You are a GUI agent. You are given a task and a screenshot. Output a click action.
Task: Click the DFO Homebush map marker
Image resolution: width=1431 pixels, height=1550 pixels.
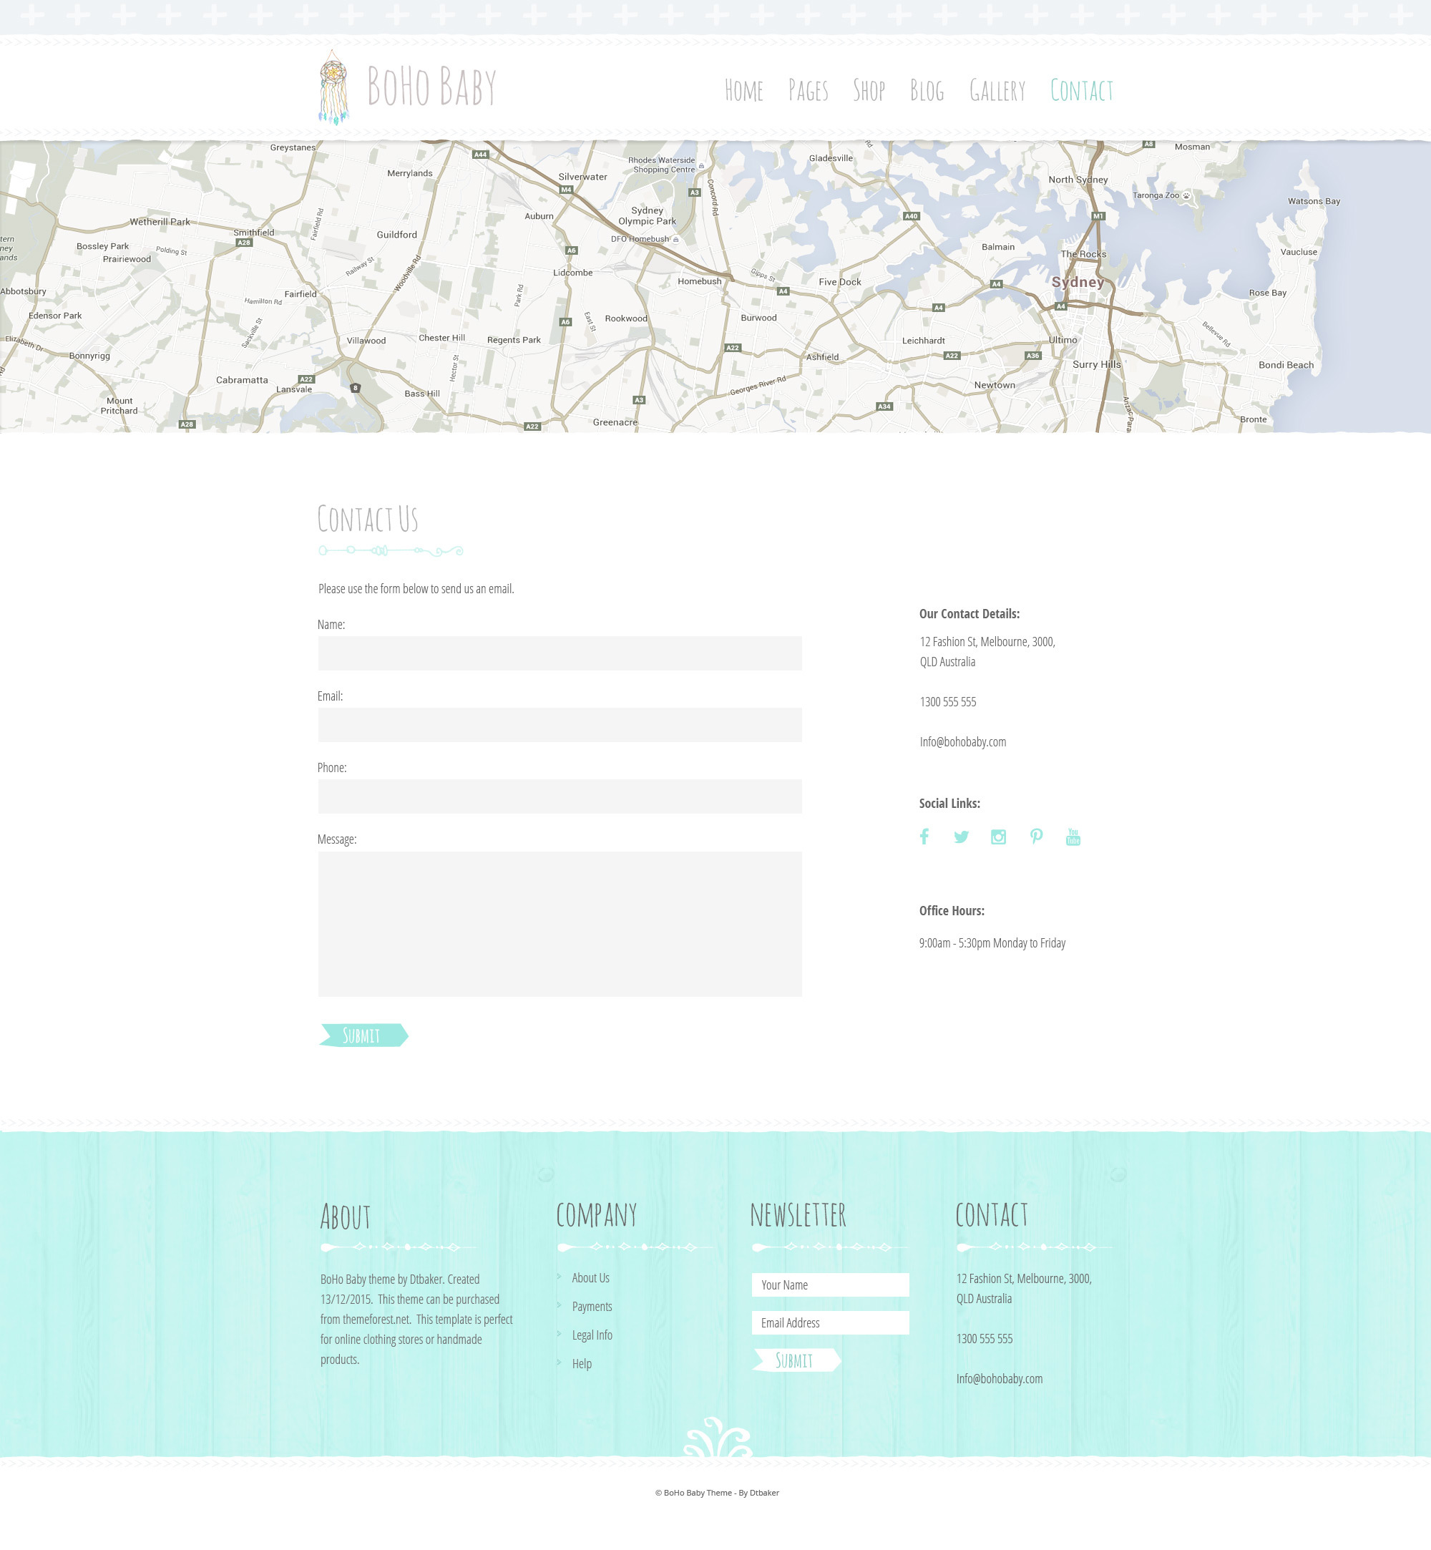tap(675, 239)
